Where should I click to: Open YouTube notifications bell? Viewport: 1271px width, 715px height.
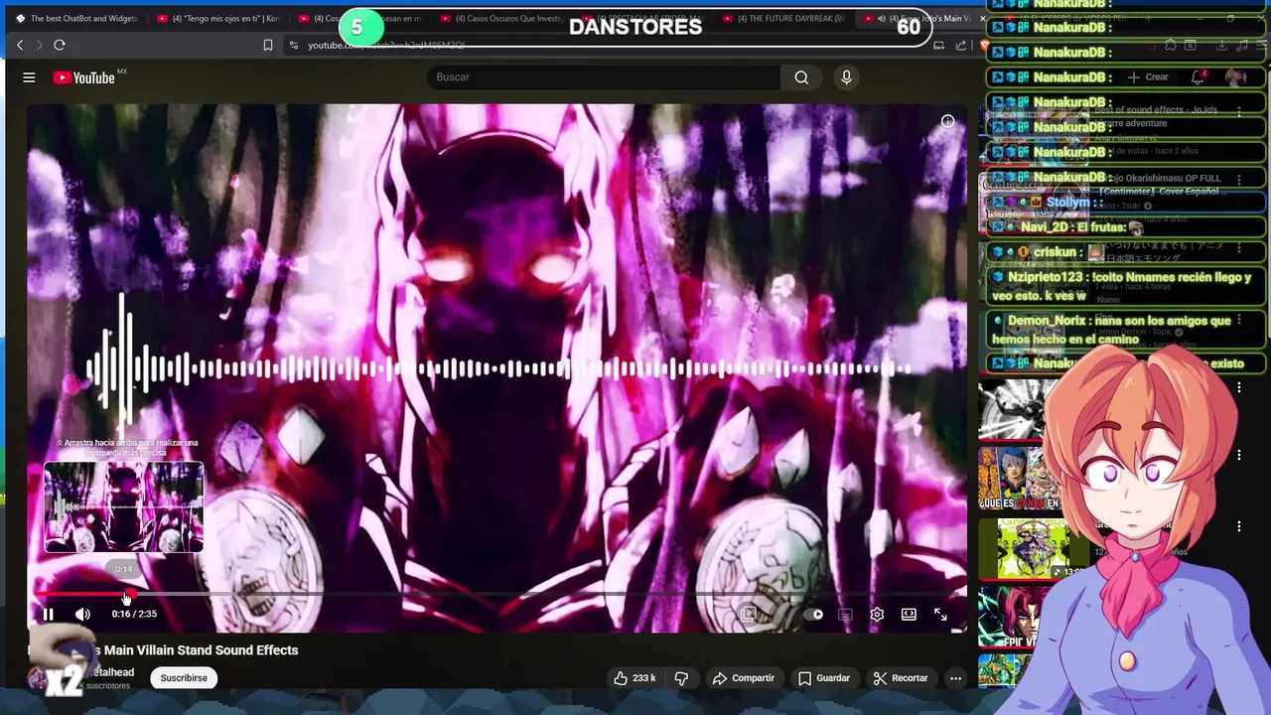(x=1199, y=77)
